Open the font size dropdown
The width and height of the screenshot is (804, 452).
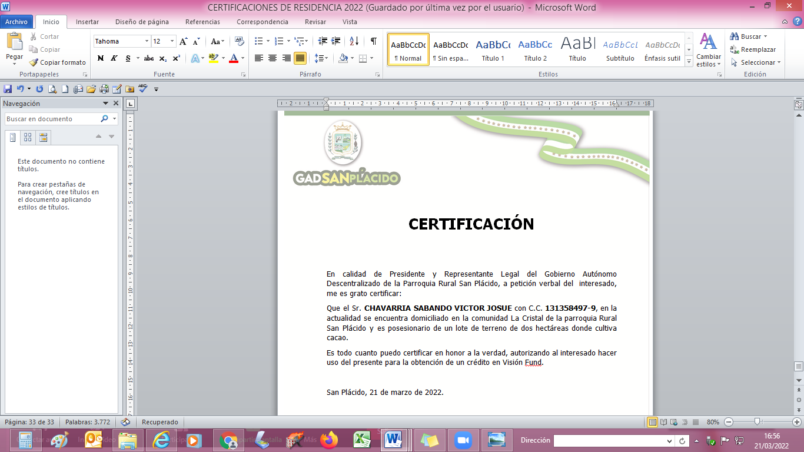pyautogui.click(x=172, y=41)
